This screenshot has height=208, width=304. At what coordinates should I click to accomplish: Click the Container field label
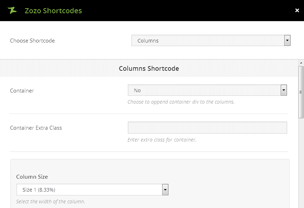[x=22, y=91]
